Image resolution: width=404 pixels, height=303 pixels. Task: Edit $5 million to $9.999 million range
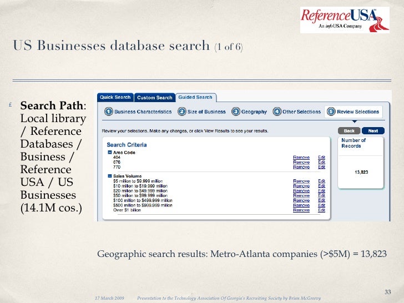[x=321, y=181]
